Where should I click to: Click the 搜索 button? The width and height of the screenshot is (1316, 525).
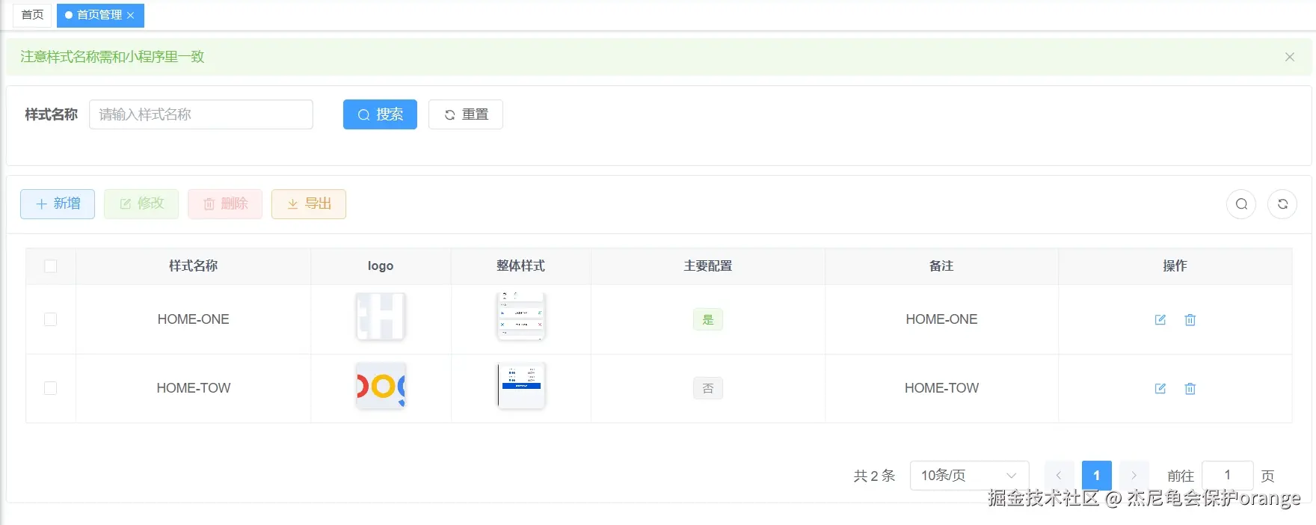(380, 114)
